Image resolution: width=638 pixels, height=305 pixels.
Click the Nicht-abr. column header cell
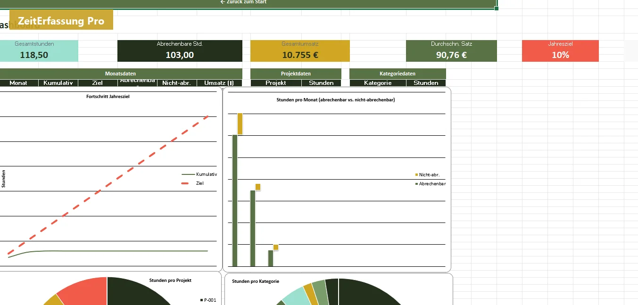[176, 83]
